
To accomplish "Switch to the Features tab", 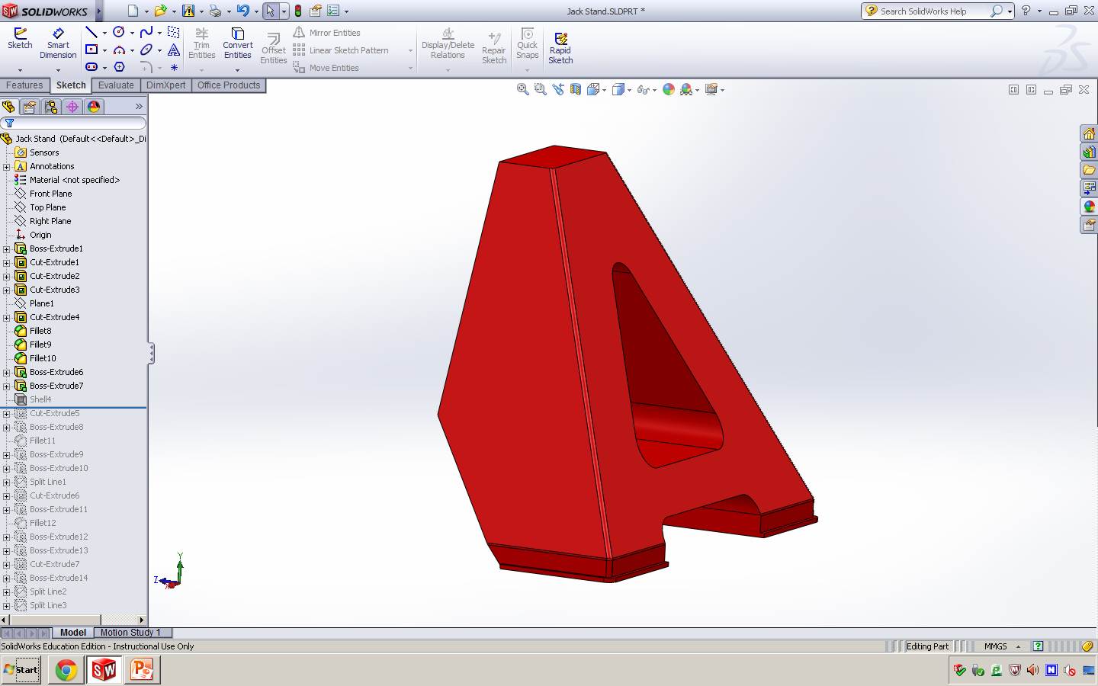I will click(25, 85).
